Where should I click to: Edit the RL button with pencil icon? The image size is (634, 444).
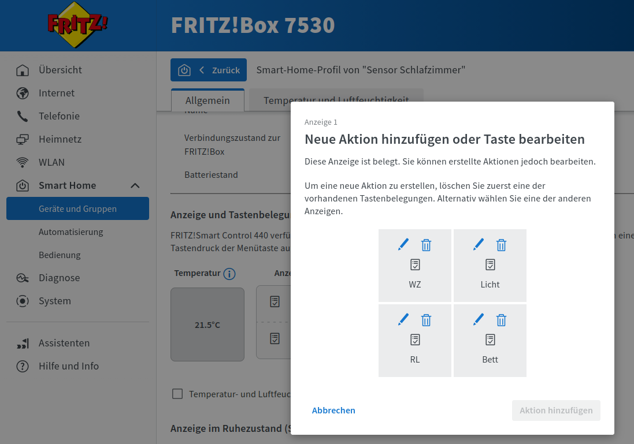403,319
